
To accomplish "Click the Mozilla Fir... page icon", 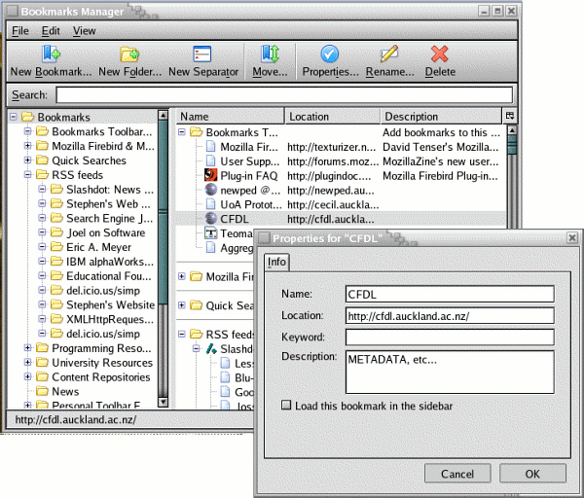I will [x=211, y=146].
